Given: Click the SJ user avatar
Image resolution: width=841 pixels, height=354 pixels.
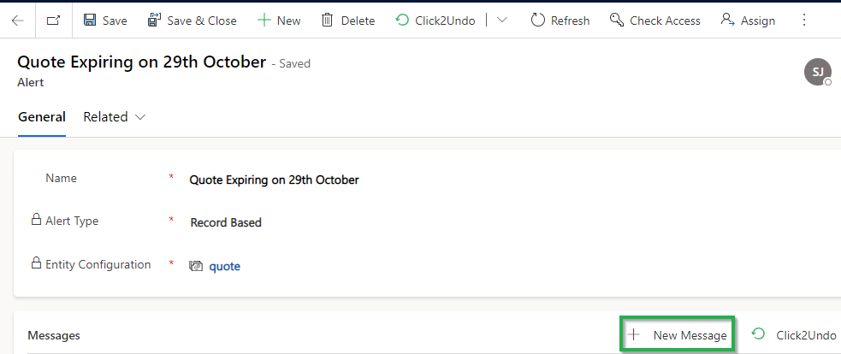Looking at the screenshot, I should click(817, 72).
